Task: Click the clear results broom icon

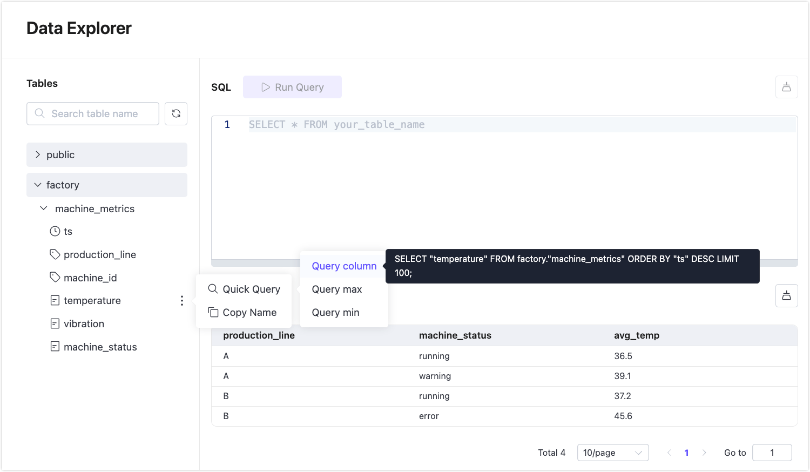Action: coord(786,295)
